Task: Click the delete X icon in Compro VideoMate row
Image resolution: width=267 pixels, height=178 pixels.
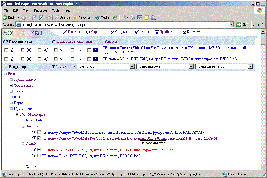Action: tap(29, 50)
